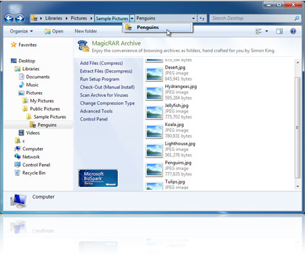Screen dimensions: 305x271
Task: Select the Hydrangeas.jpg thumbnail
Action: click(x=154, y=93)
